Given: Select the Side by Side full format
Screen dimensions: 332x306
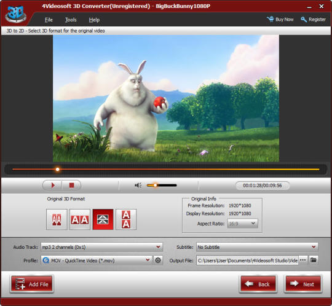Looking at the screenshot, I should pos(80,219).
